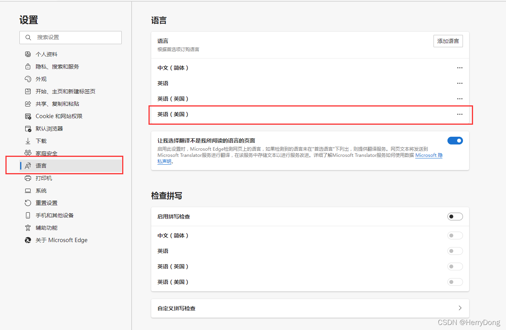Enable the 启用拼写检查 toggle
This screenshot has height=330, width=506.
click(x=455, y=217)
